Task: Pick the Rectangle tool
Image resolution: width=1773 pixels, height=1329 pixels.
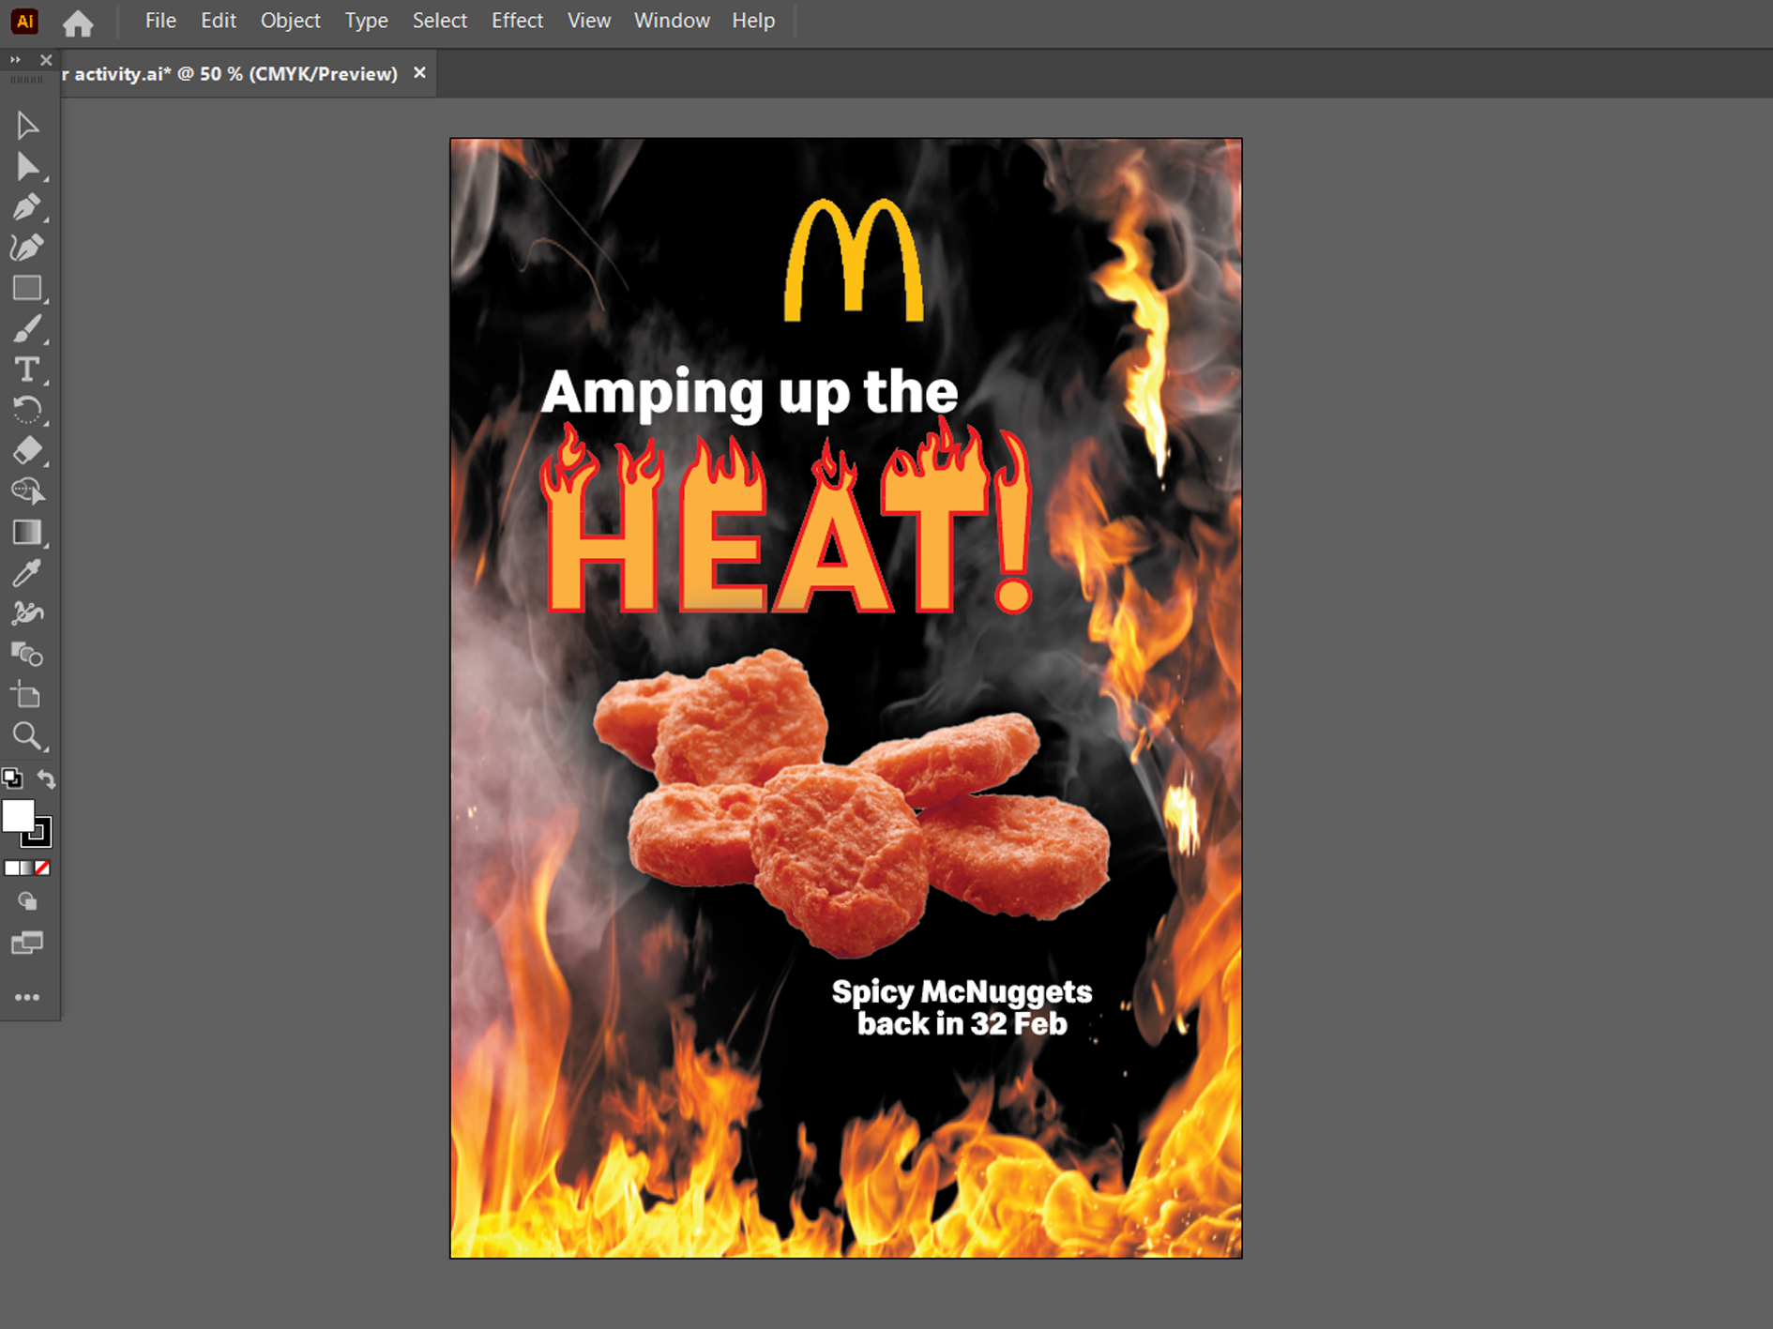Action: click(x=27, y=288)
